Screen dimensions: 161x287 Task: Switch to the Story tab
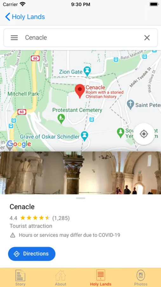(20, 278)
